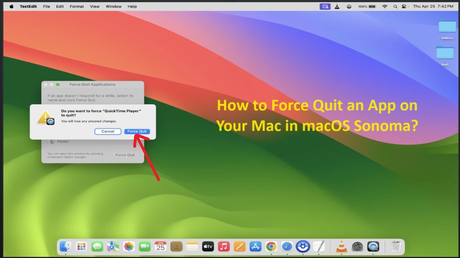Open the Wi-Fi status menu
Screen dimensions: 460x258
[385, 6]
